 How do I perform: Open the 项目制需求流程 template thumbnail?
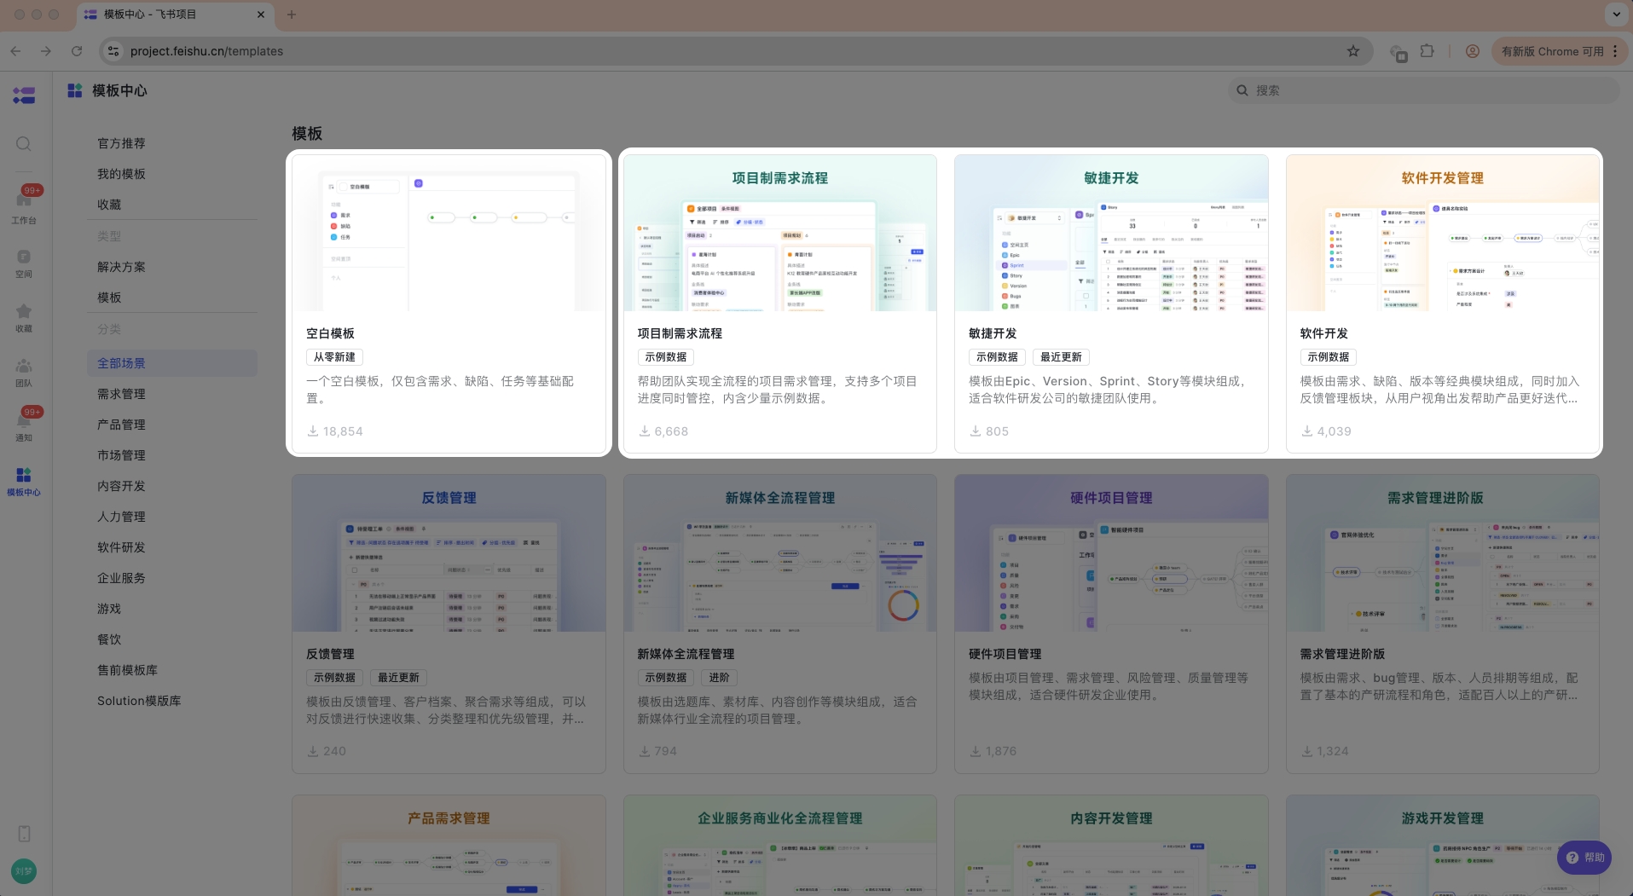(x=780, y=233)
